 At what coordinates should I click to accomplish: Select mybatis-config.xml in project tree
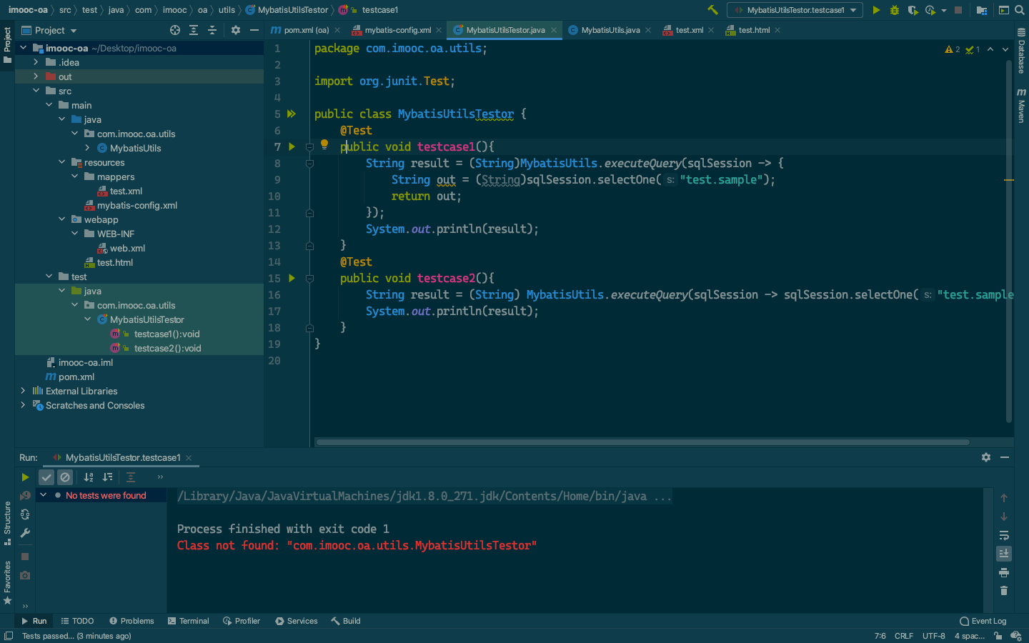137,205
